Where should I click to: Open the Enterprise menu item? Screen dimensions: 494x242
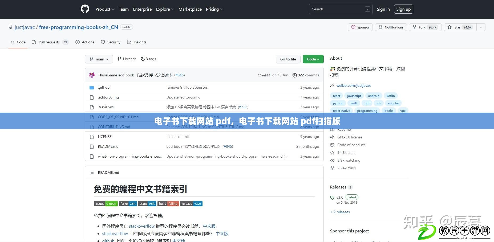142,9
